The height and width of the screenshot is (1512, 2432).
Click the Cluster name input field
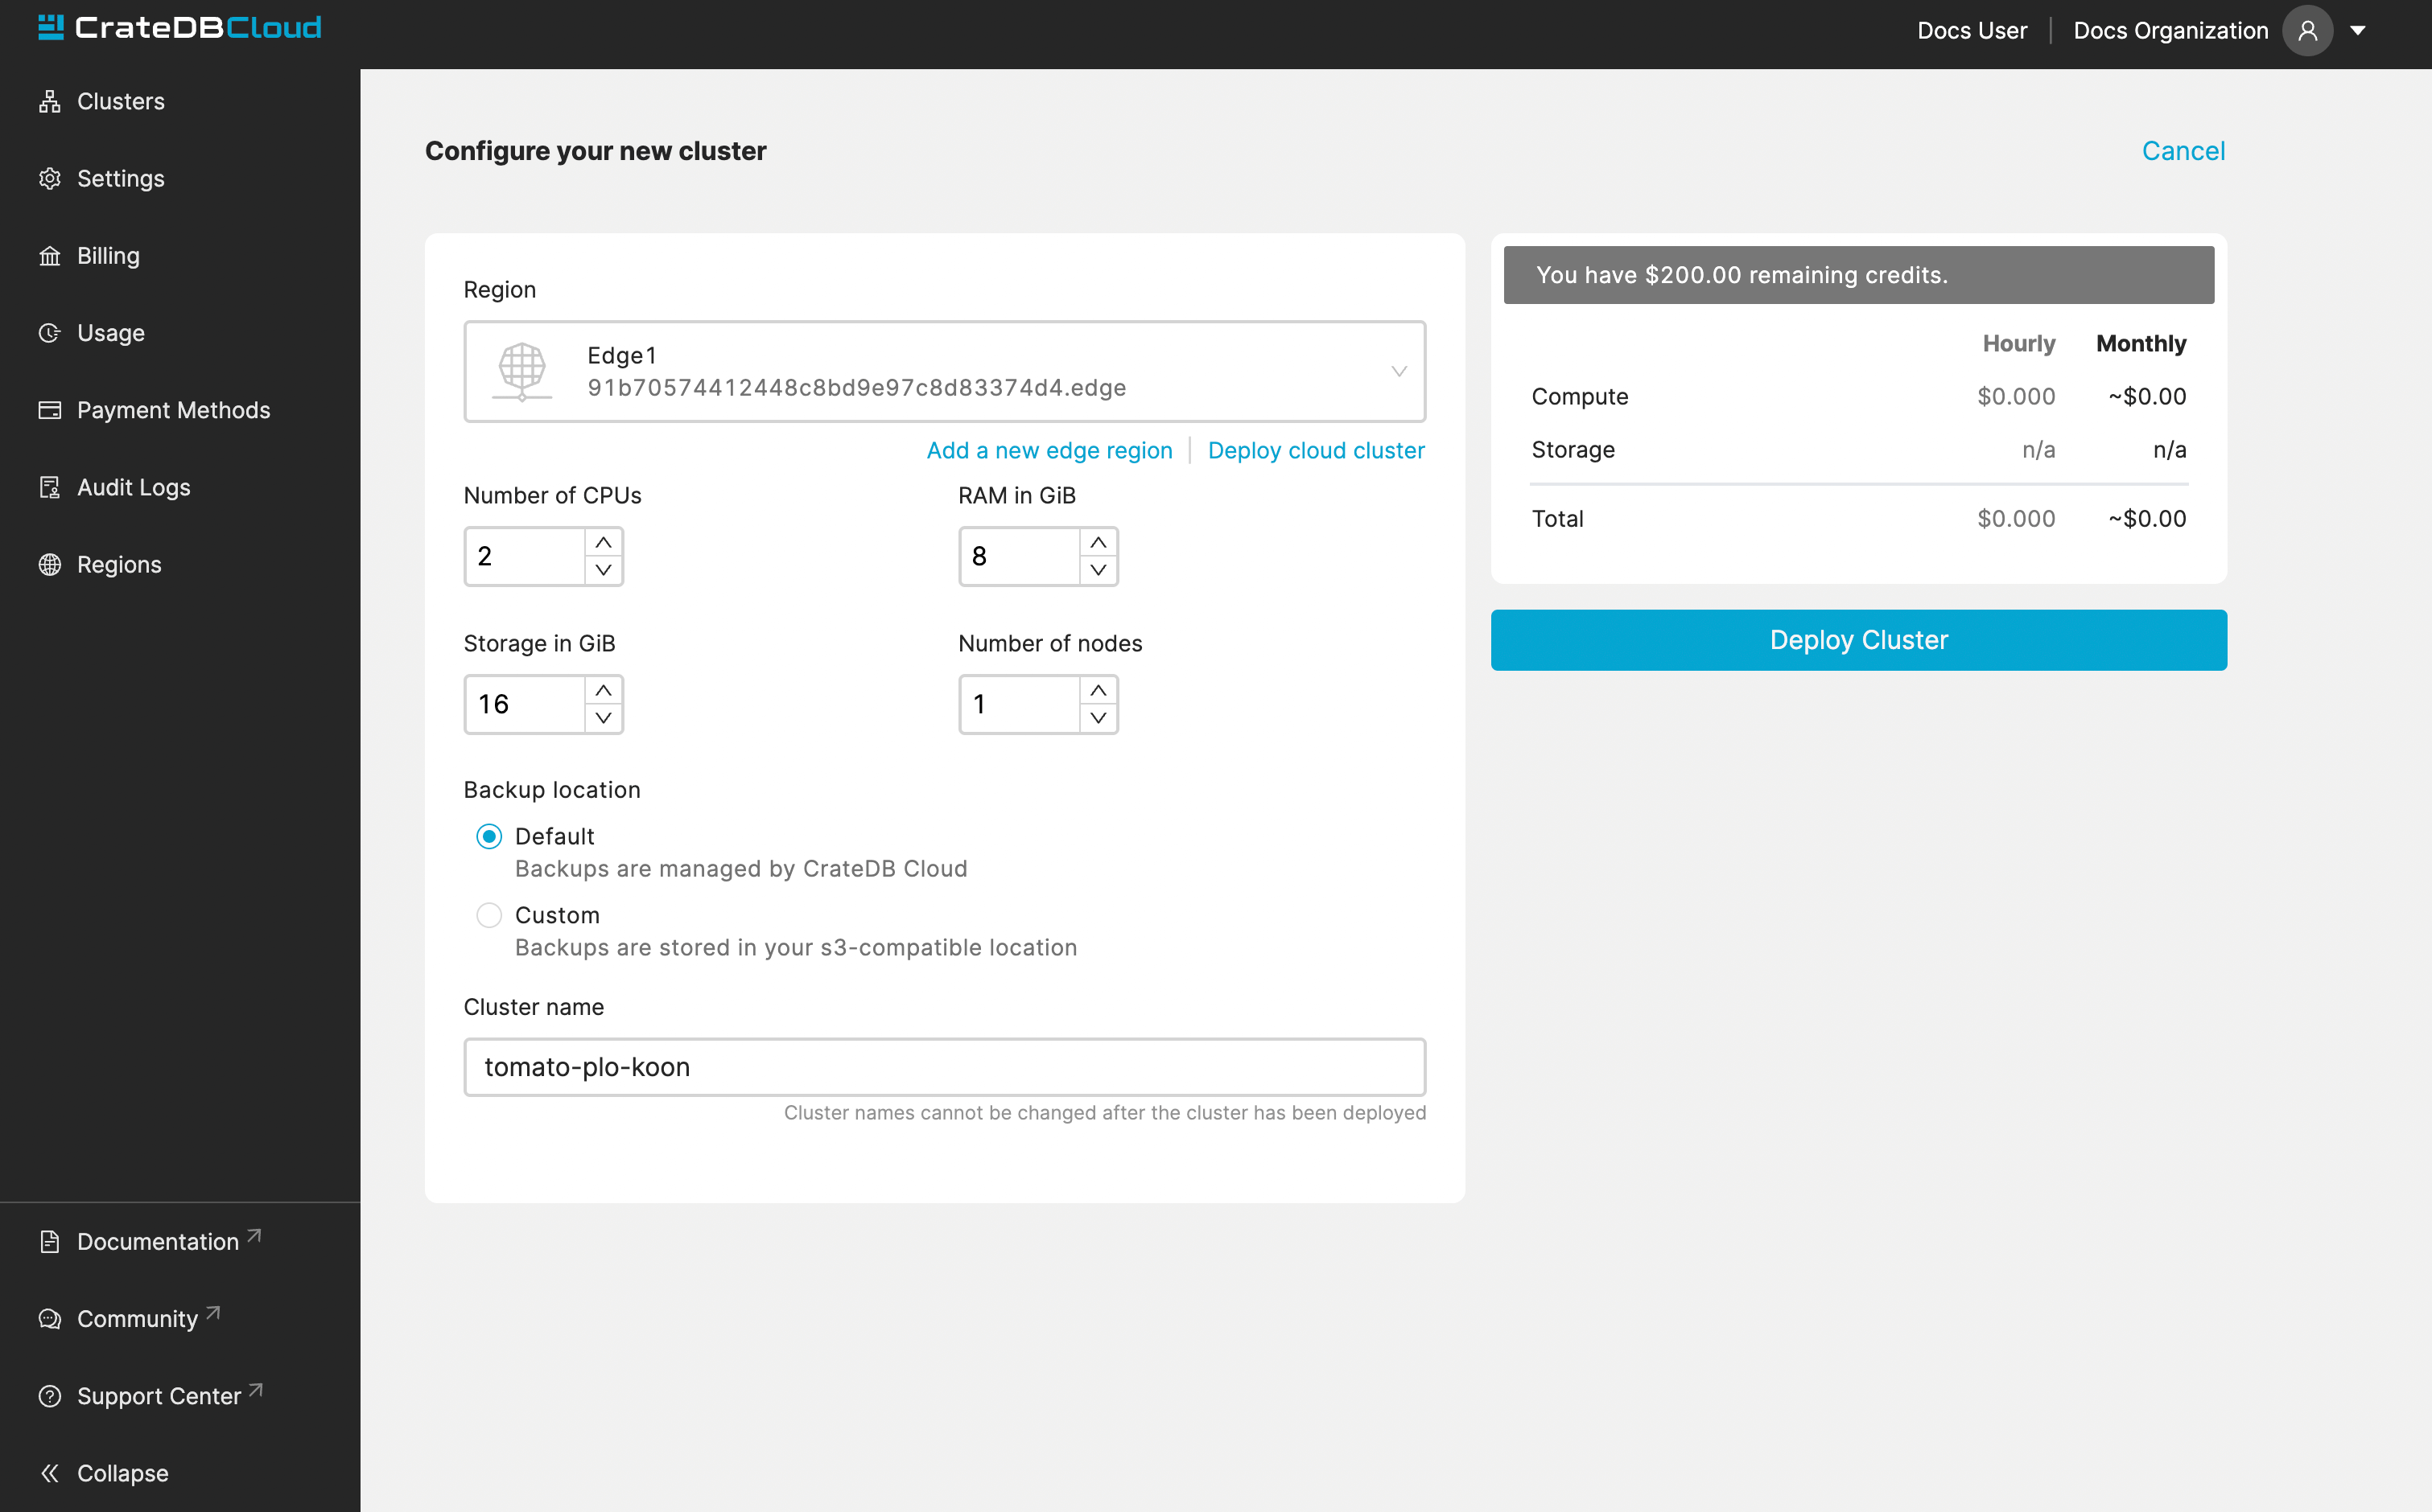click(x=943, y=1067)
